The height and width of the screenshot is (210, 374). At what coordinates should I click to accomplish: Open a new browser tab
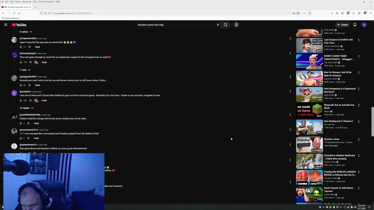pyautogui.click(x=36, y=7)
